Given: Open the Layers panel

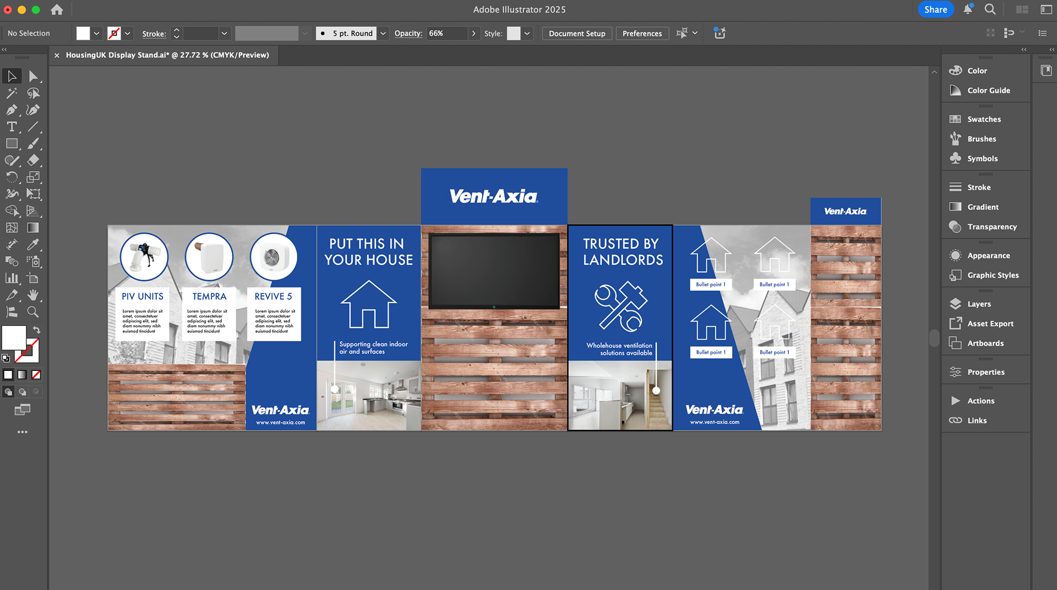Looking at the screenshot, I should point(979,304).
